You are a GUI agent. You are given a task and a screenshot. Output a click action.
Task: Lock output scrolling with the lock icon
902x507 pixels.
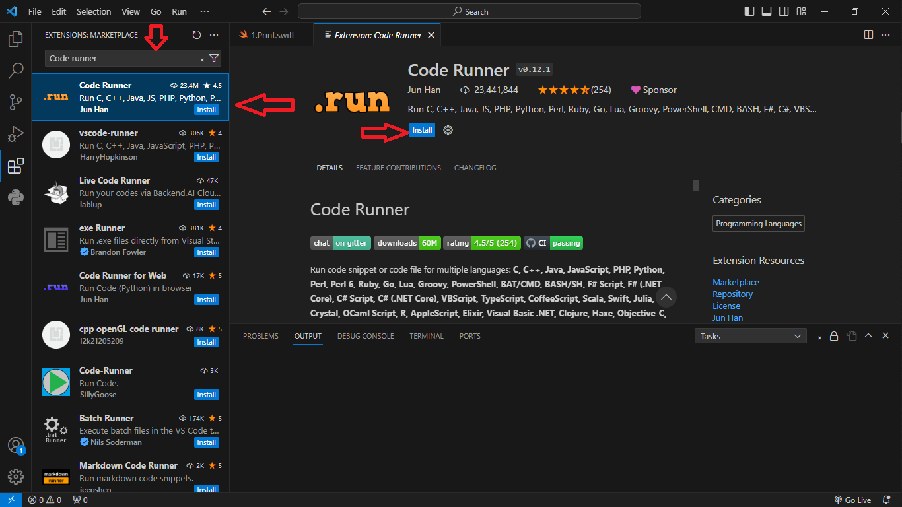tap(834, 336)
